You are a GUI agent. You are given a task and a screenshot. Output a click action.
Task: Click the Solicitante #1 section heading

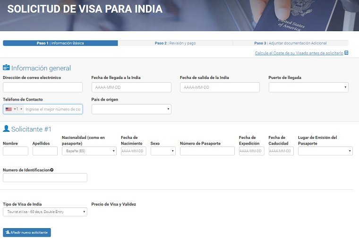click(x=31, y=129)
